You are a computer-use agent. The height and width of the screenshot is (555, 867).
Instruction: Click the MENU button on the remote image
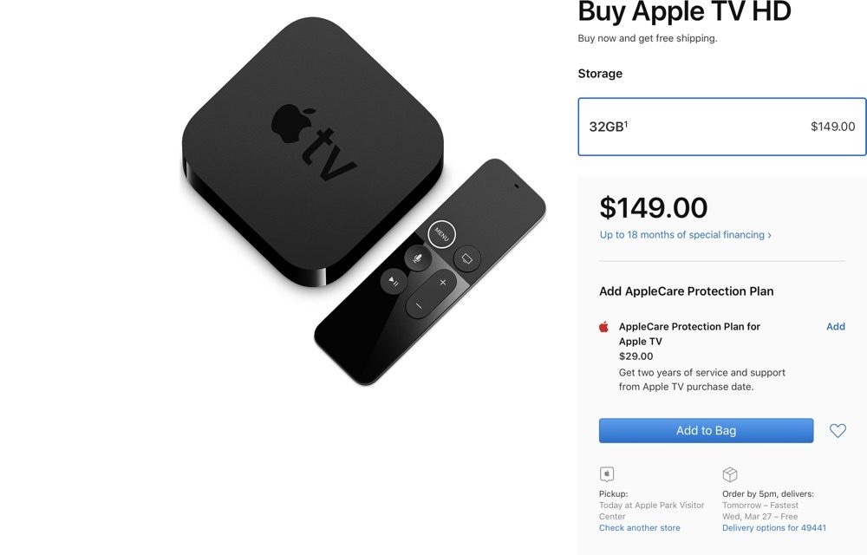click(441, 234)
